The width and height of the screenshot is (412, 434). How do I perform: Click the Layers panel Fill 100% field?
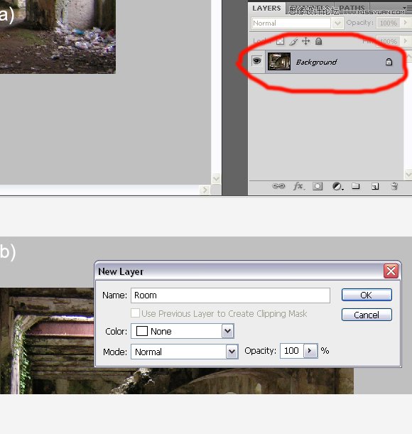coord(388,41)
